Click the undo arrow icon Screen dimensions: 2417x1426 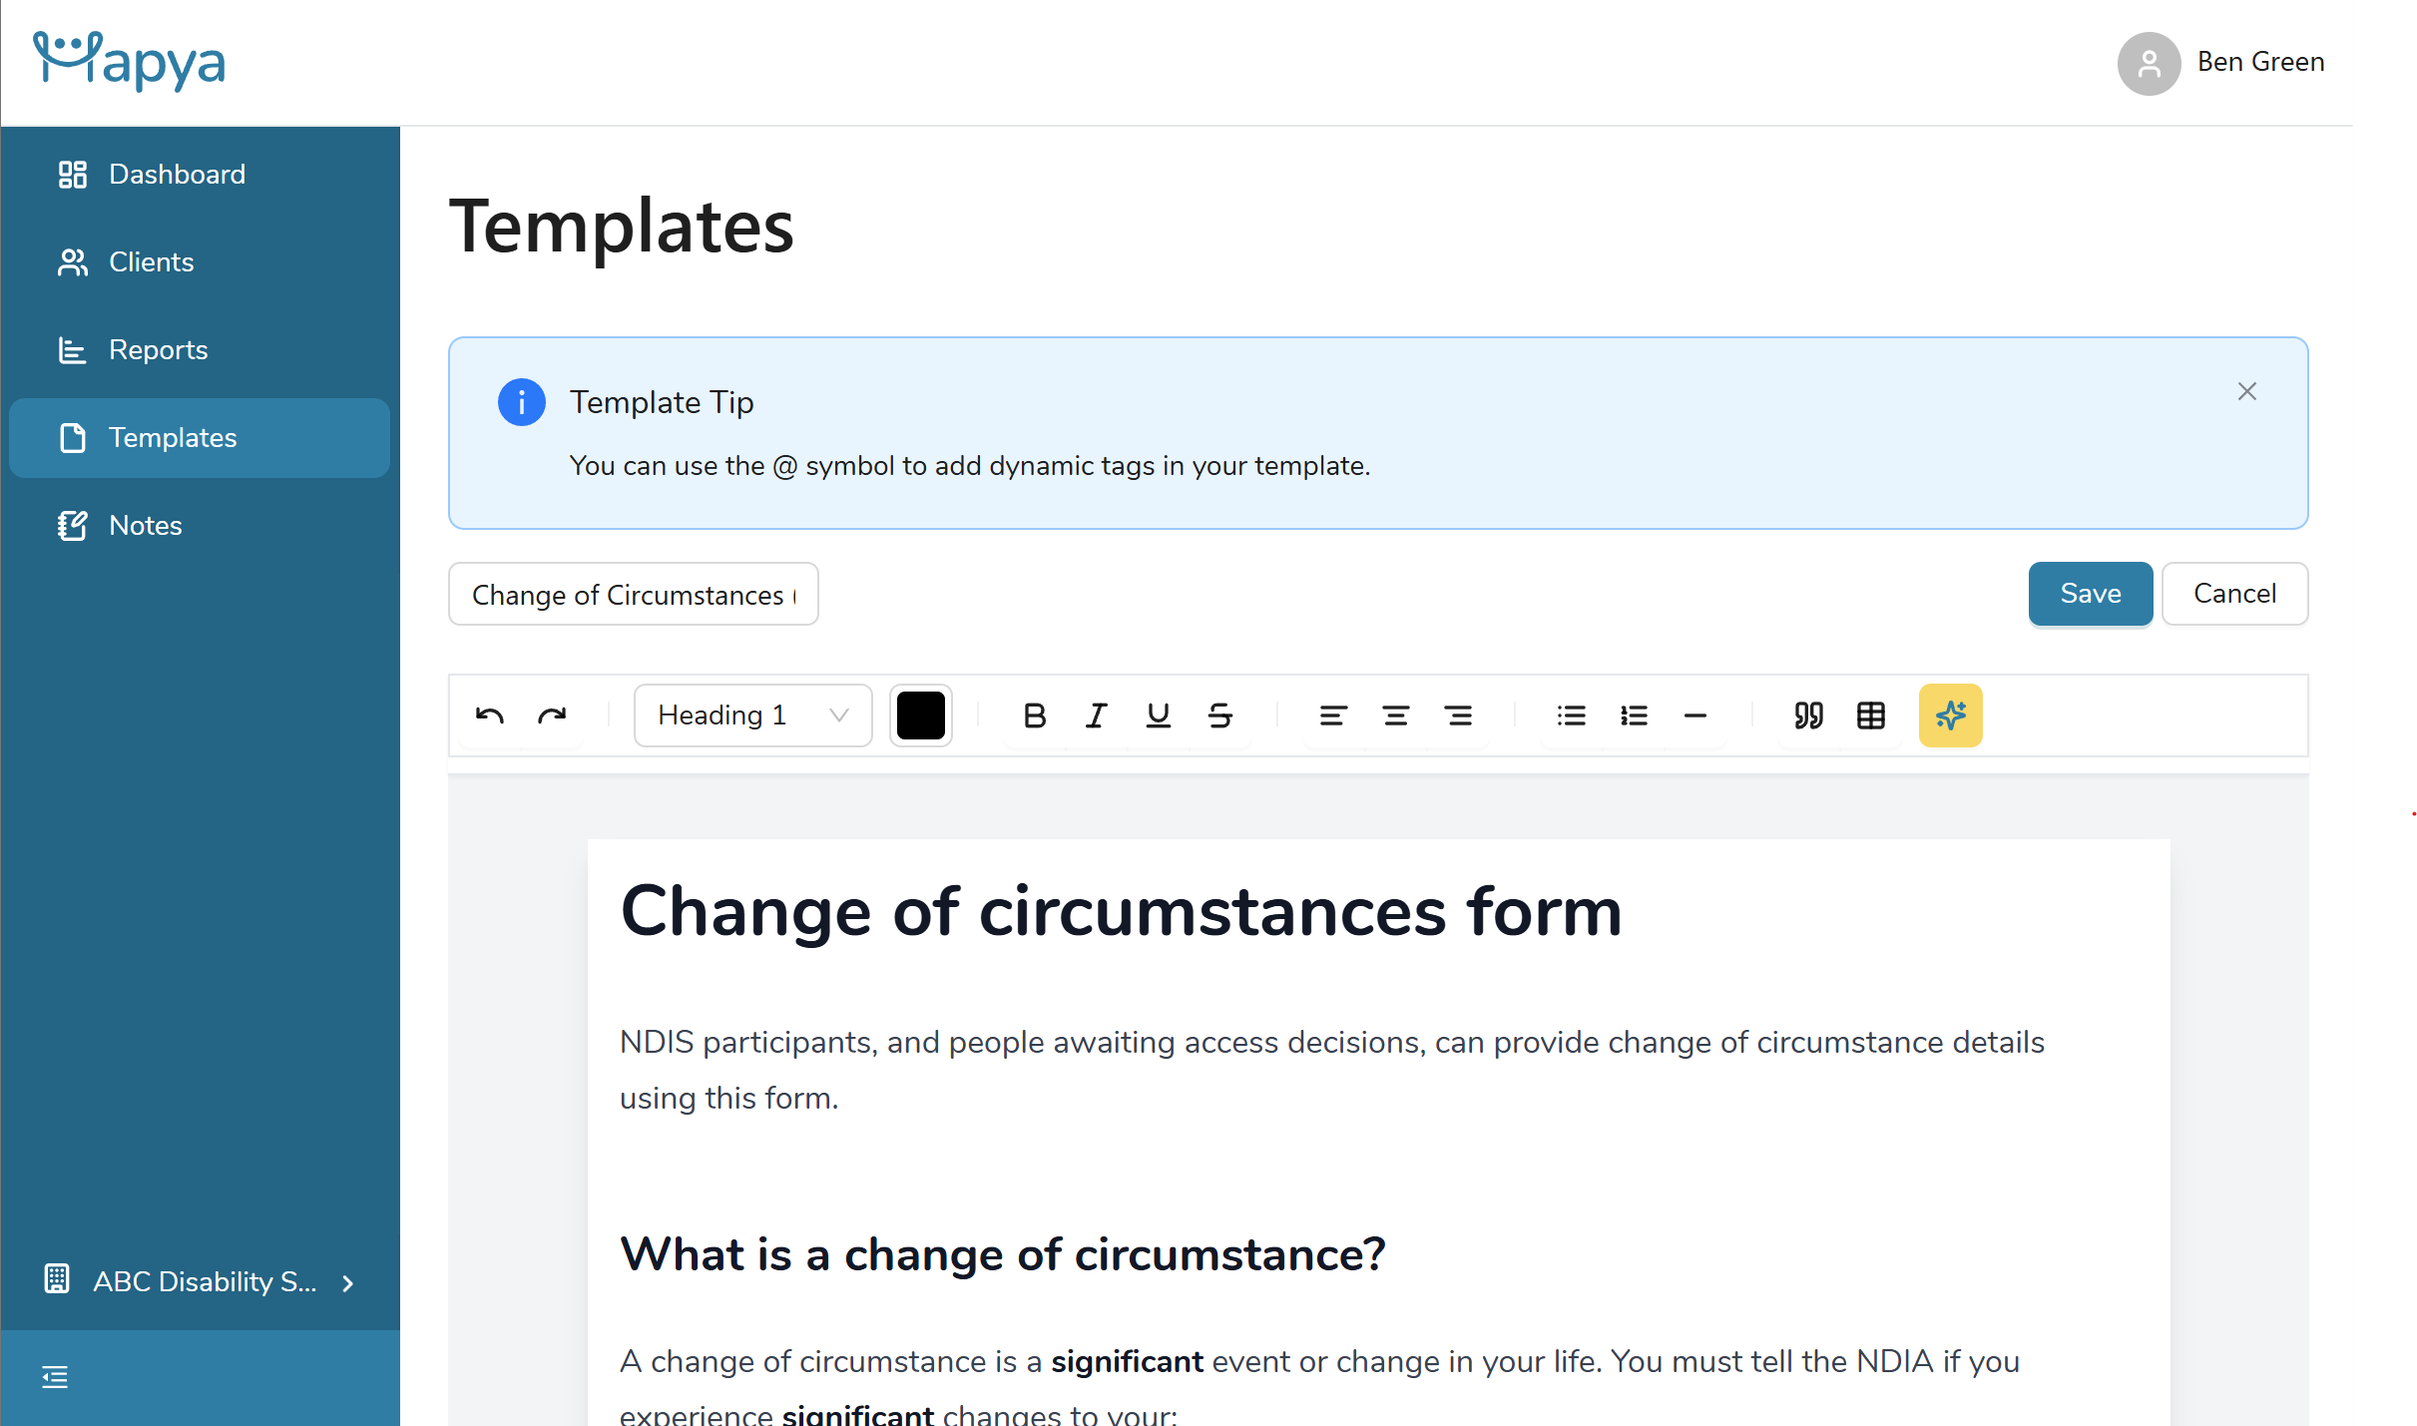(490, 715)
